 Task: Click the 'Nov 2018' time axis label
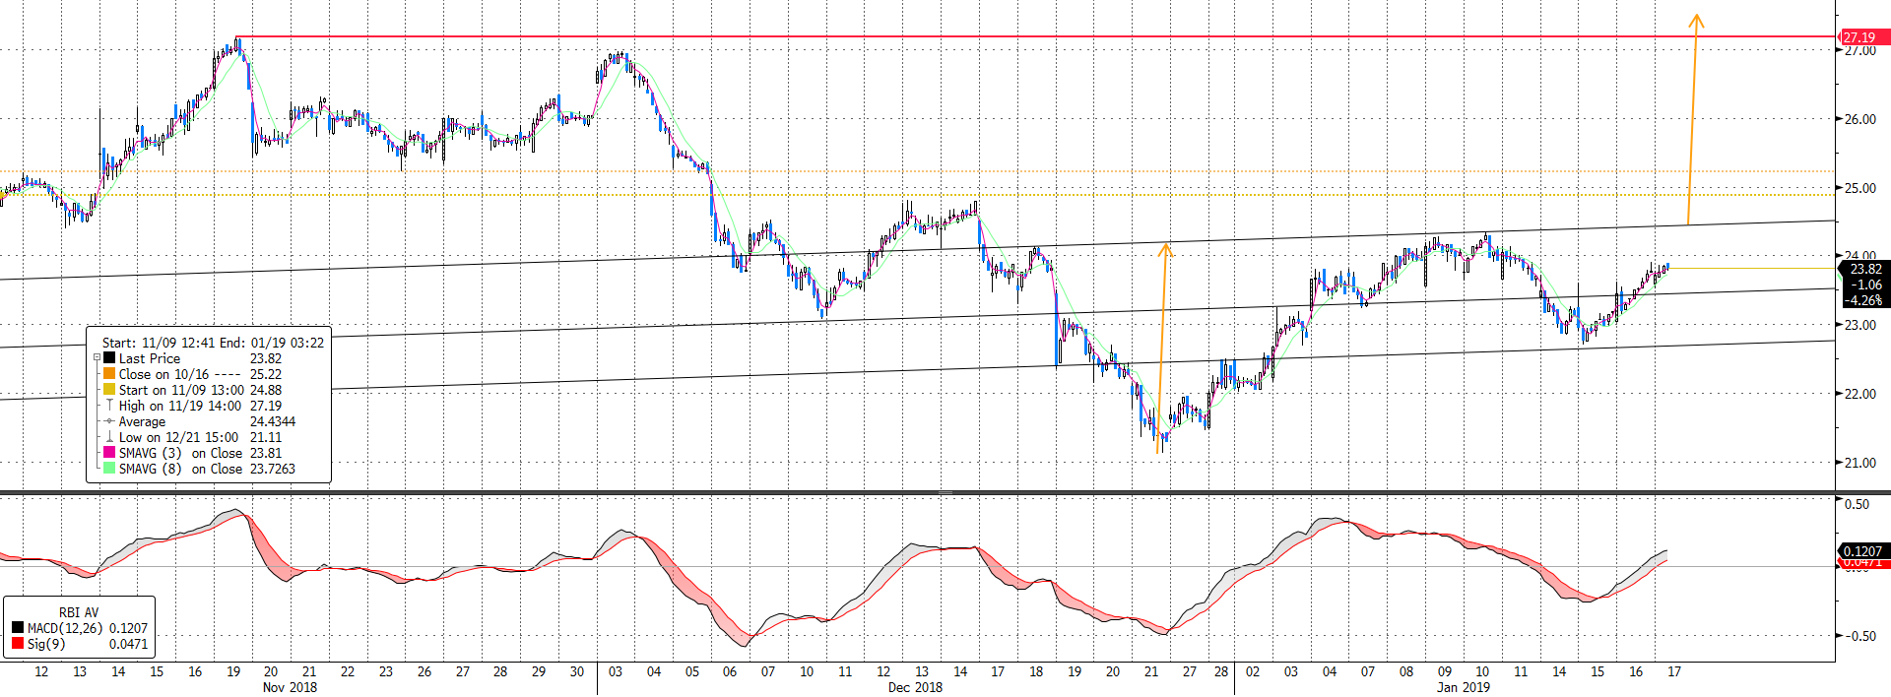pyautogui.click(x=290, y=687)
